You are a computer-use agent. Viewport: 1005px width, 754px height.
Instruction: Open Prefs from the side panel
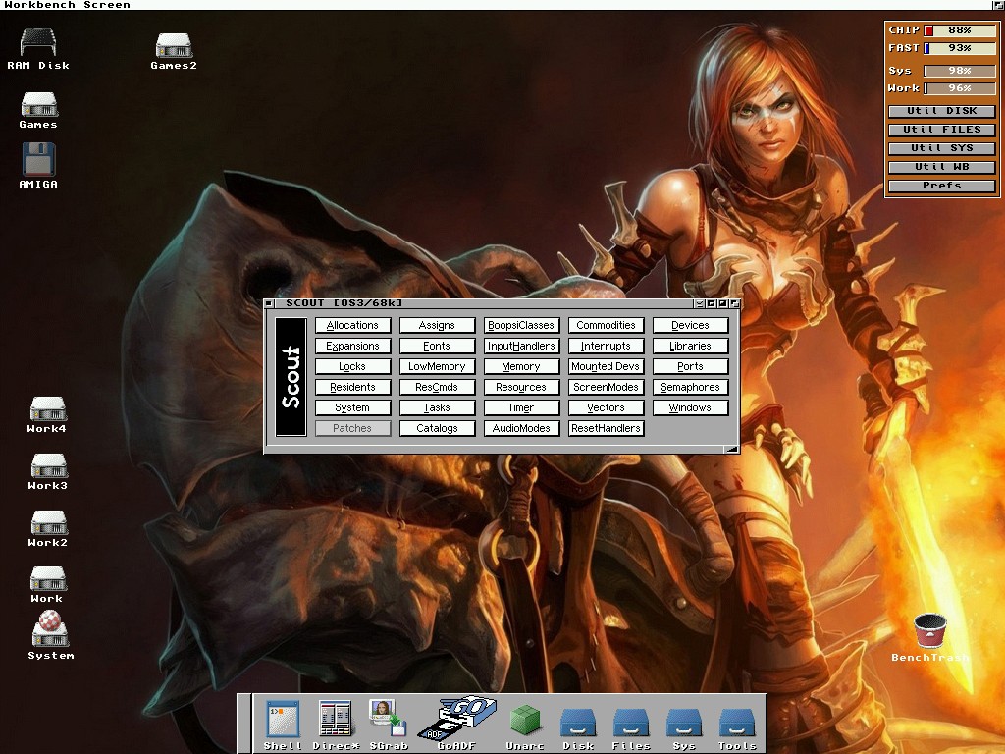tap(941, 186)
